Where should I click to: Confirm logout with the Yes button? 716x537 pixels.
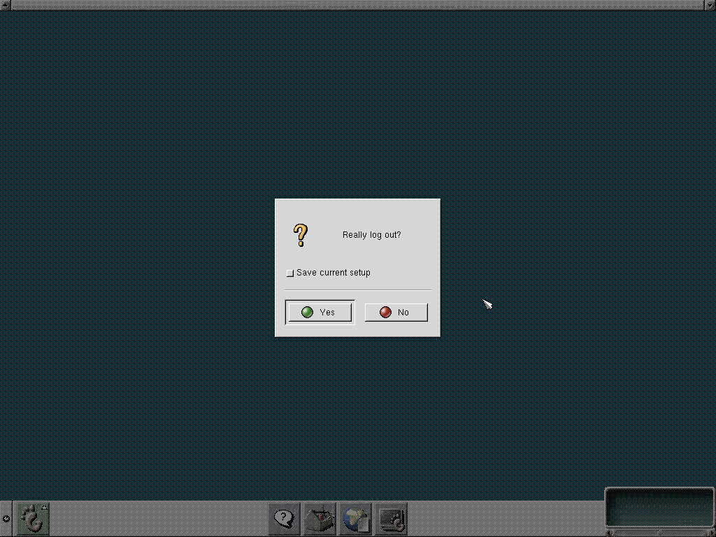coord(320,312)
